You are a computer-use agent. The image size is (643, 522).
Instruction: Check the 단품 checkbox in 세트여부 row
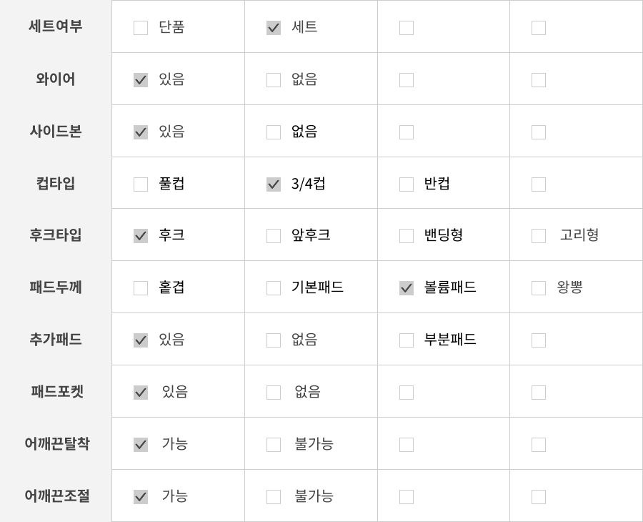pos(141,28)
